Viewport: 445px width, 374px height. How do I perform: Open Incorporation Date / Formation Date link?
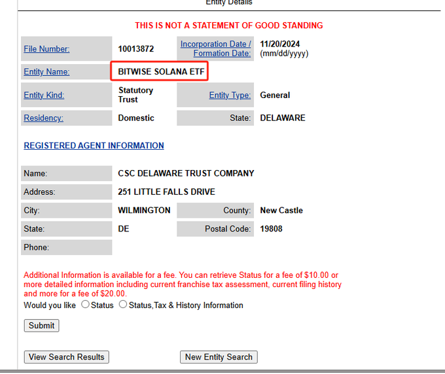[216, 48]
